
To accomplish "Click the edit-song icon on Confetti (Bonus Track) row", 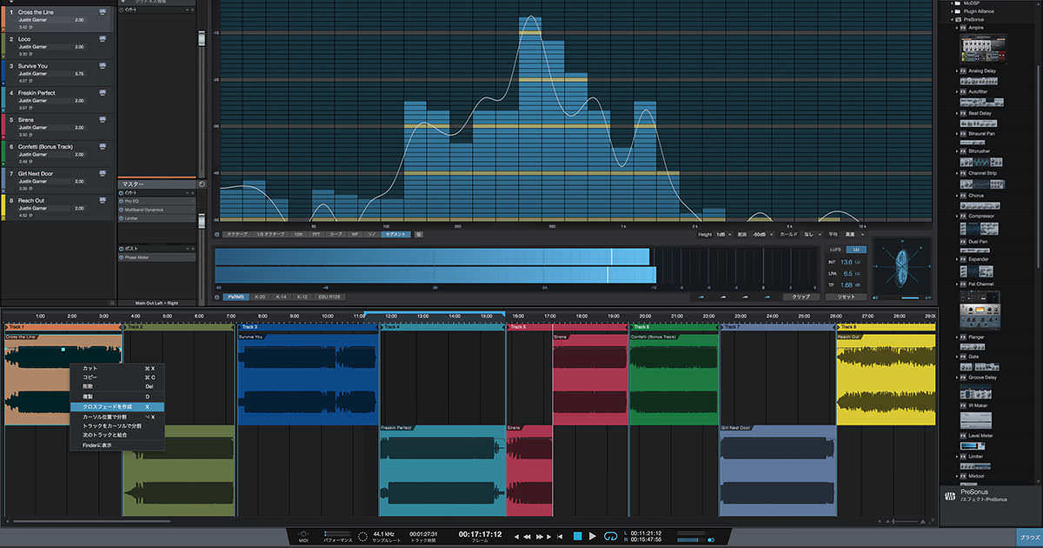I will (103, 147).
